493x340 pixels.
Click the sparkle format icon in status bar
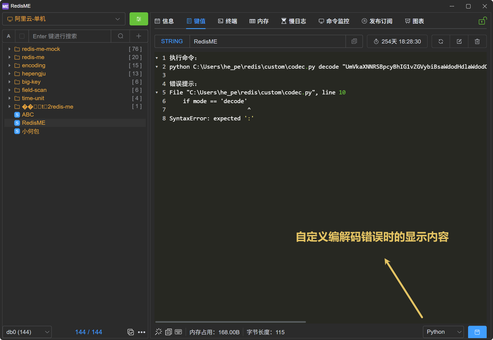pos(159,332)
